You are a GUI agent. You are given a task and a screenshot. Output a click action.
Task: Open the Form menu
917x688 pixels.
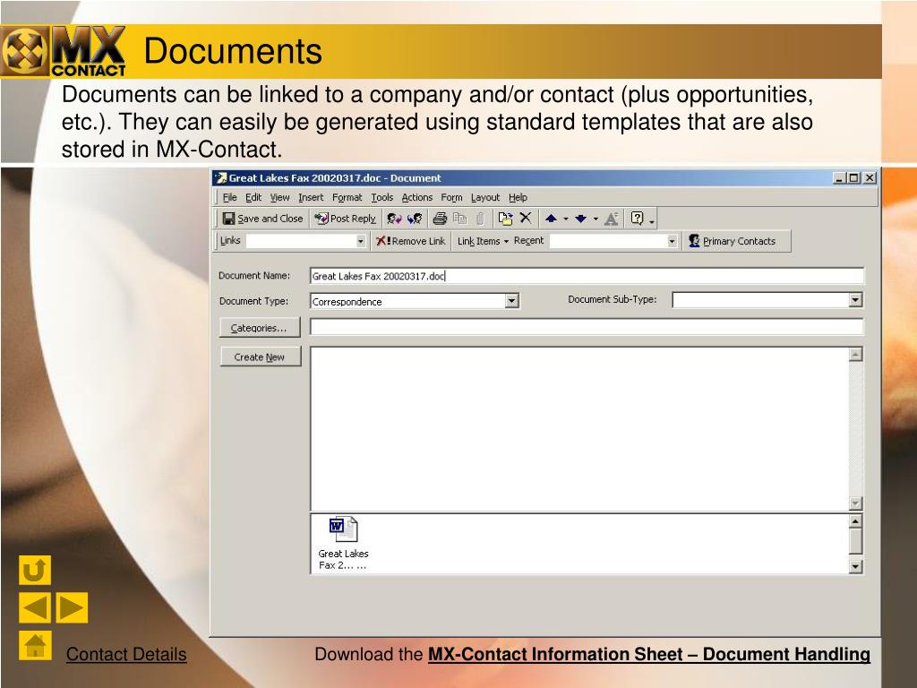tap(451, 198)
